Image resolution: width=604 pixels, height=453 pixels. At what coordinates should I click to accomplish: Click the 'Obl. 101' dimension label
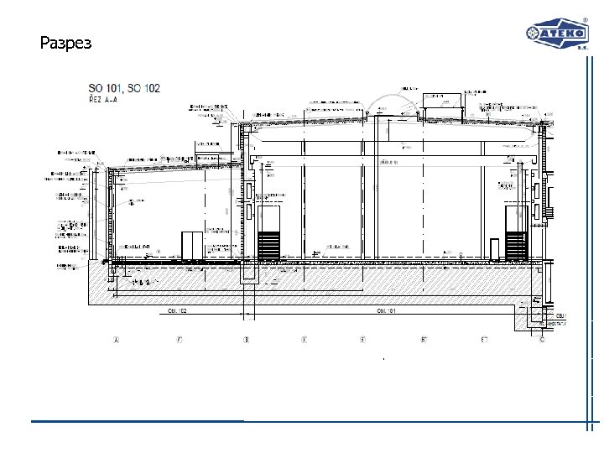(386, 310)
